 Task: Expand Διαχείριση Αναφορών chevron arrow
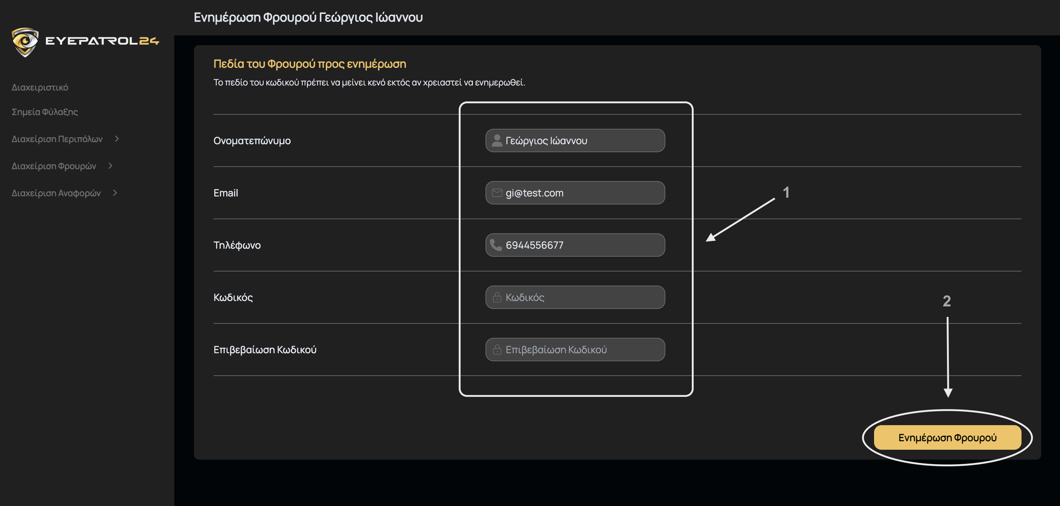click(115, 193)
